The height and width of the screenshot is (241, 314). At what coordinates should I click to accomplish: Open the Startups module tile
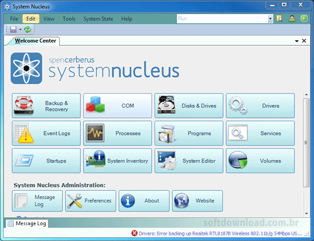[x=46, y=161]
